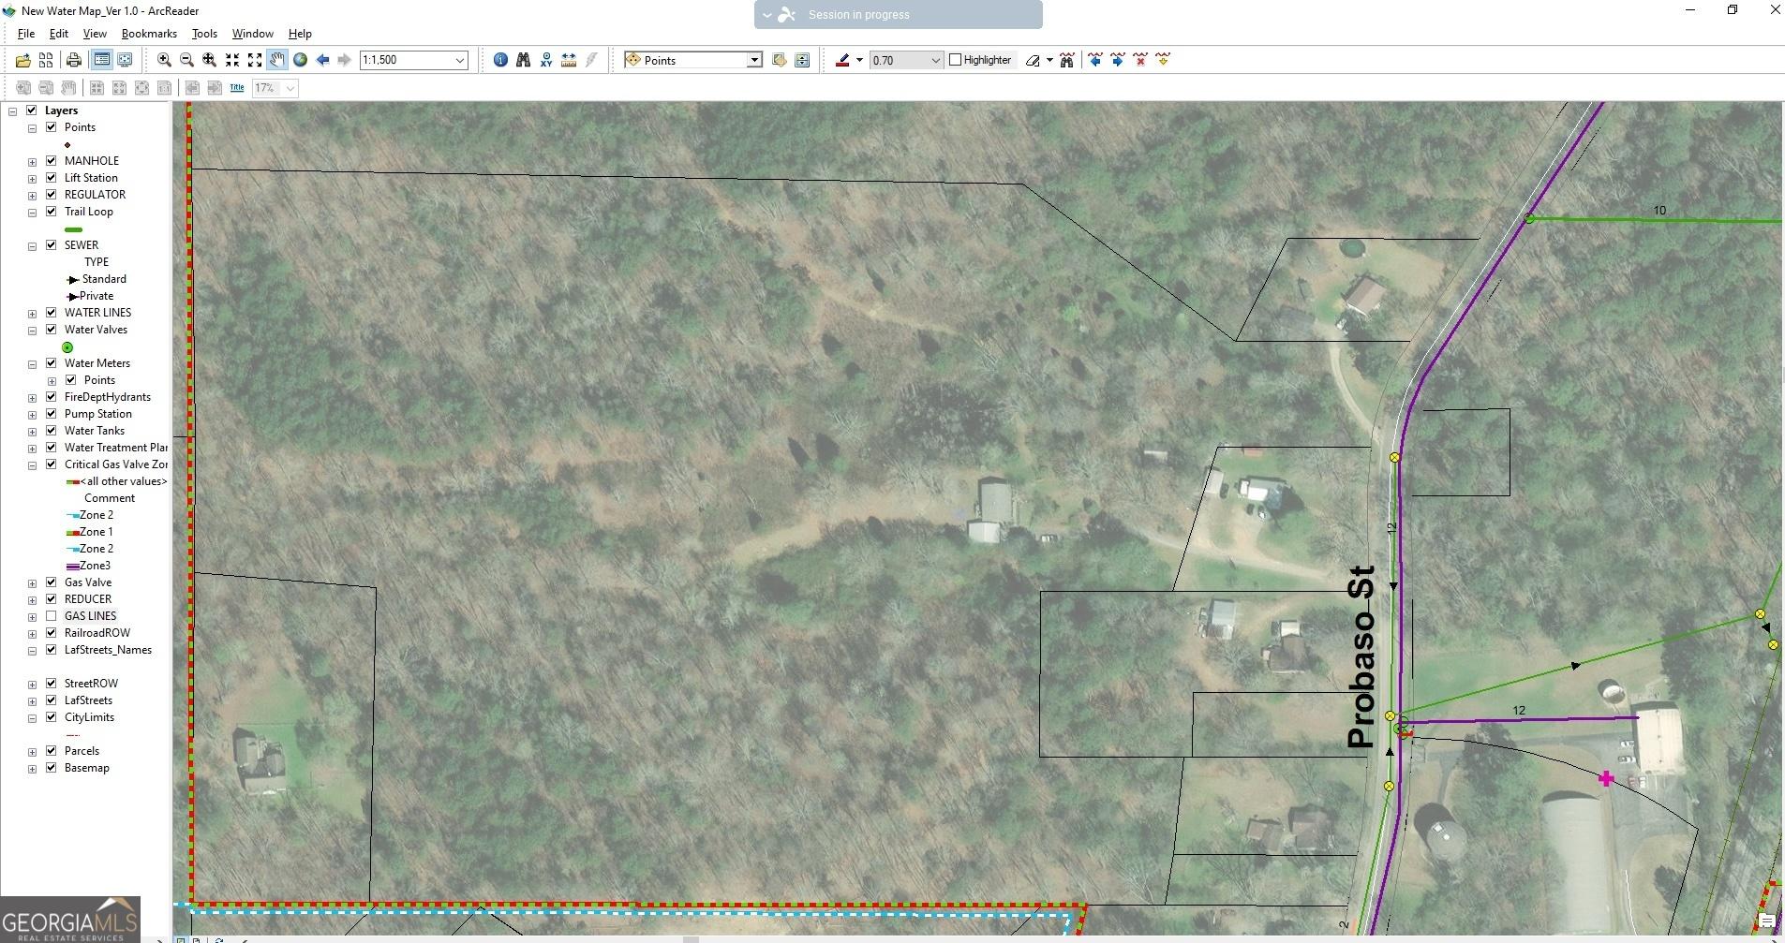Expand the Water Tanks layer entry

tap(32, 430)
